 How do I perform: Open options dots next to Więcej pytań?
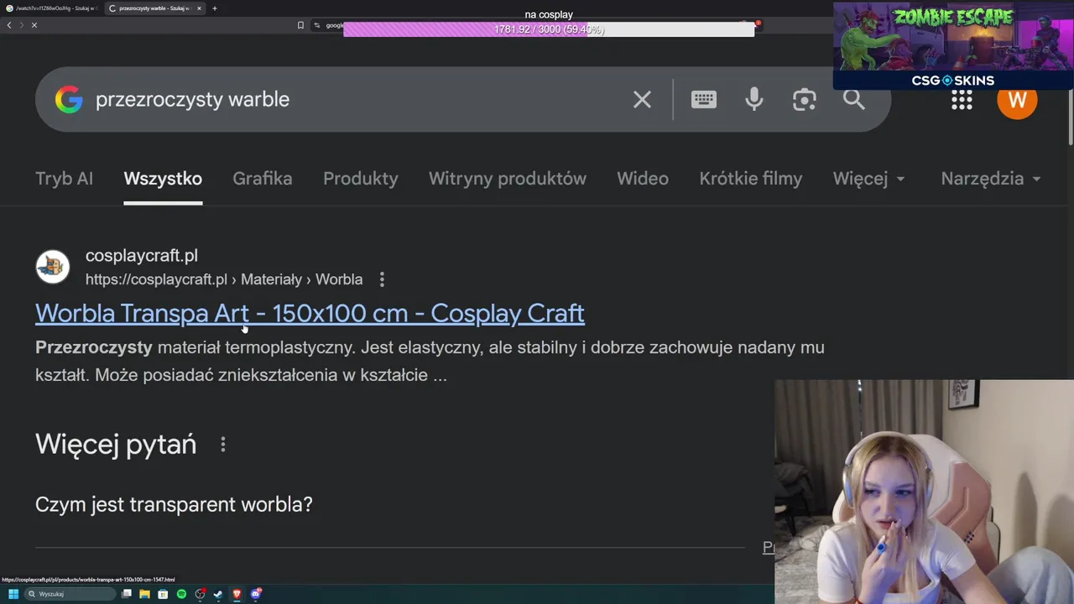coord(222,445)
